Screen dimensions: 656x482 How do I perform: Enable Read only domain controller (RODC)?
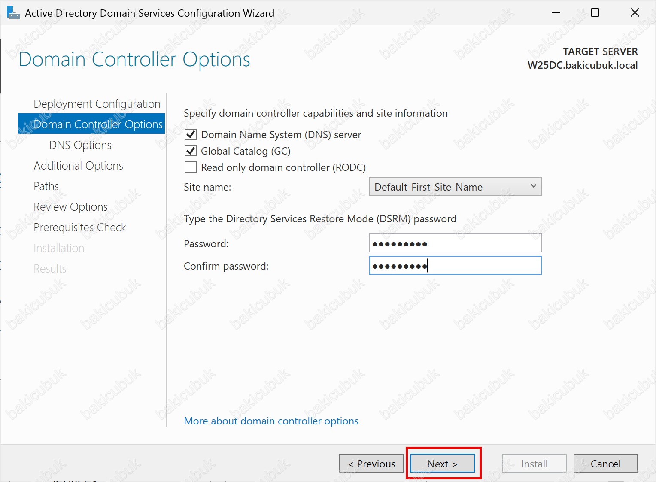191,167
